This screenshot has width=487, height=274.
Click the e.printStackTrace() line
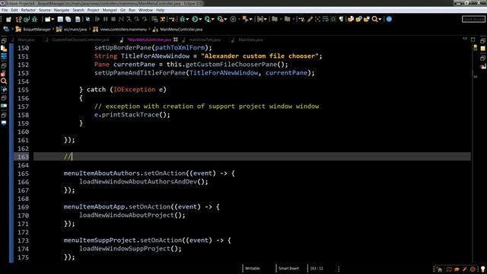[x=132, y=115]
